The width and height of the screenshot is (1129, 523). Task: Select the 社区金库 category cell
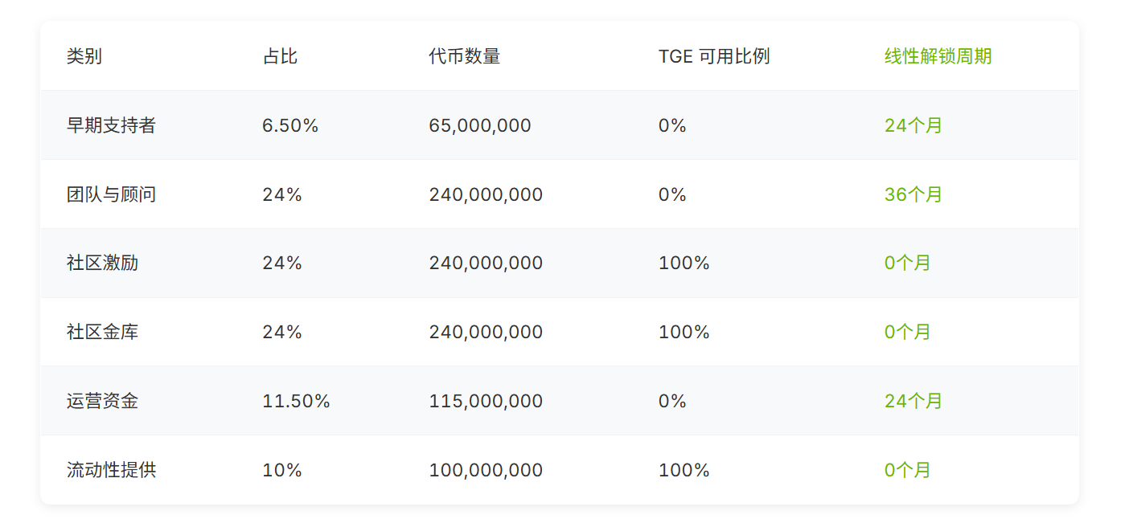pyautogui.click(x=102, y=333)
